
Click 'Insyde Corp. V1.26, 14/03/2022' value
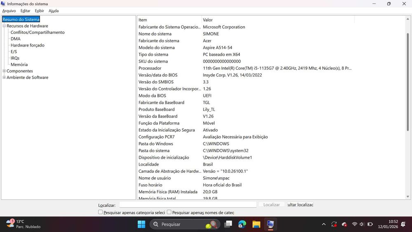(232, 75)
